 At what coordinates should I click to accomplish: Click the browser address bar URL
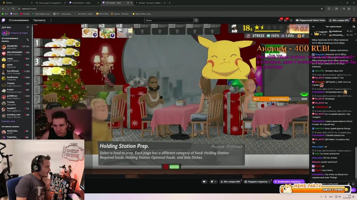29,9
